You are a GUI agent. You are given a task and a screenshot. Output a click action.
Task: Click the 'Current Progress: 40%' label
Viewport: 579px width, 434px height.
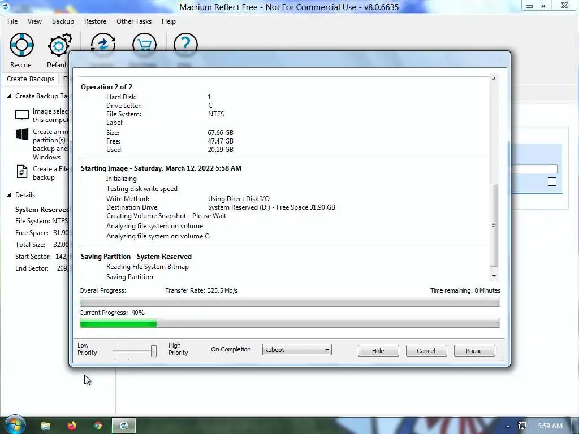click(x=112, y=313)
